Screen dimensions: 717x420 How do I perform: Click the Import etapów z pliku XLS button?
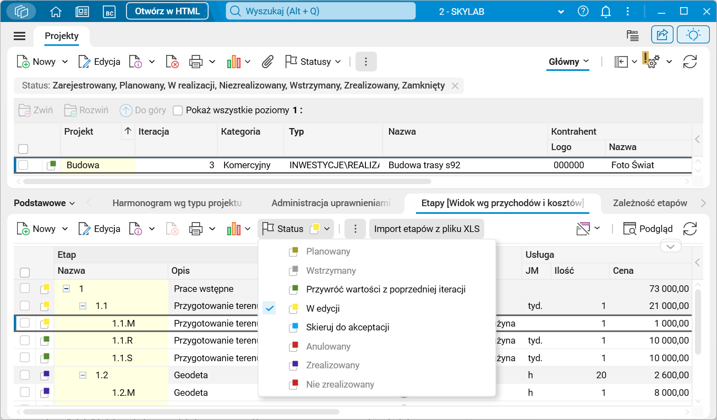coord(426,228)
